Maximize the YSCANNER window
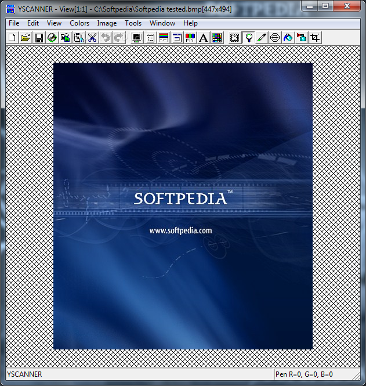 pos(325,6)
